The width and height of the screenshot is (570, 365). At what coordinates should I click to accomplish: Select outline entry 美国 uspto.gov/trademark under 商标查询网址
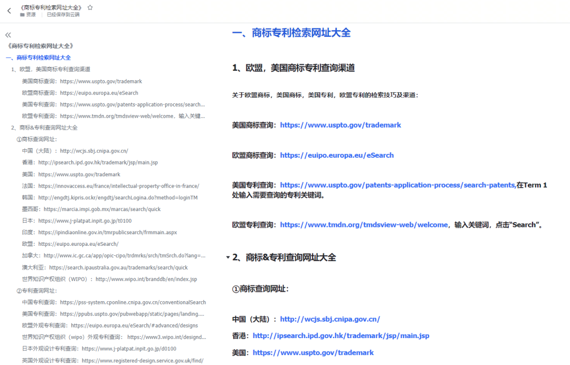click(x=71, y=175)
